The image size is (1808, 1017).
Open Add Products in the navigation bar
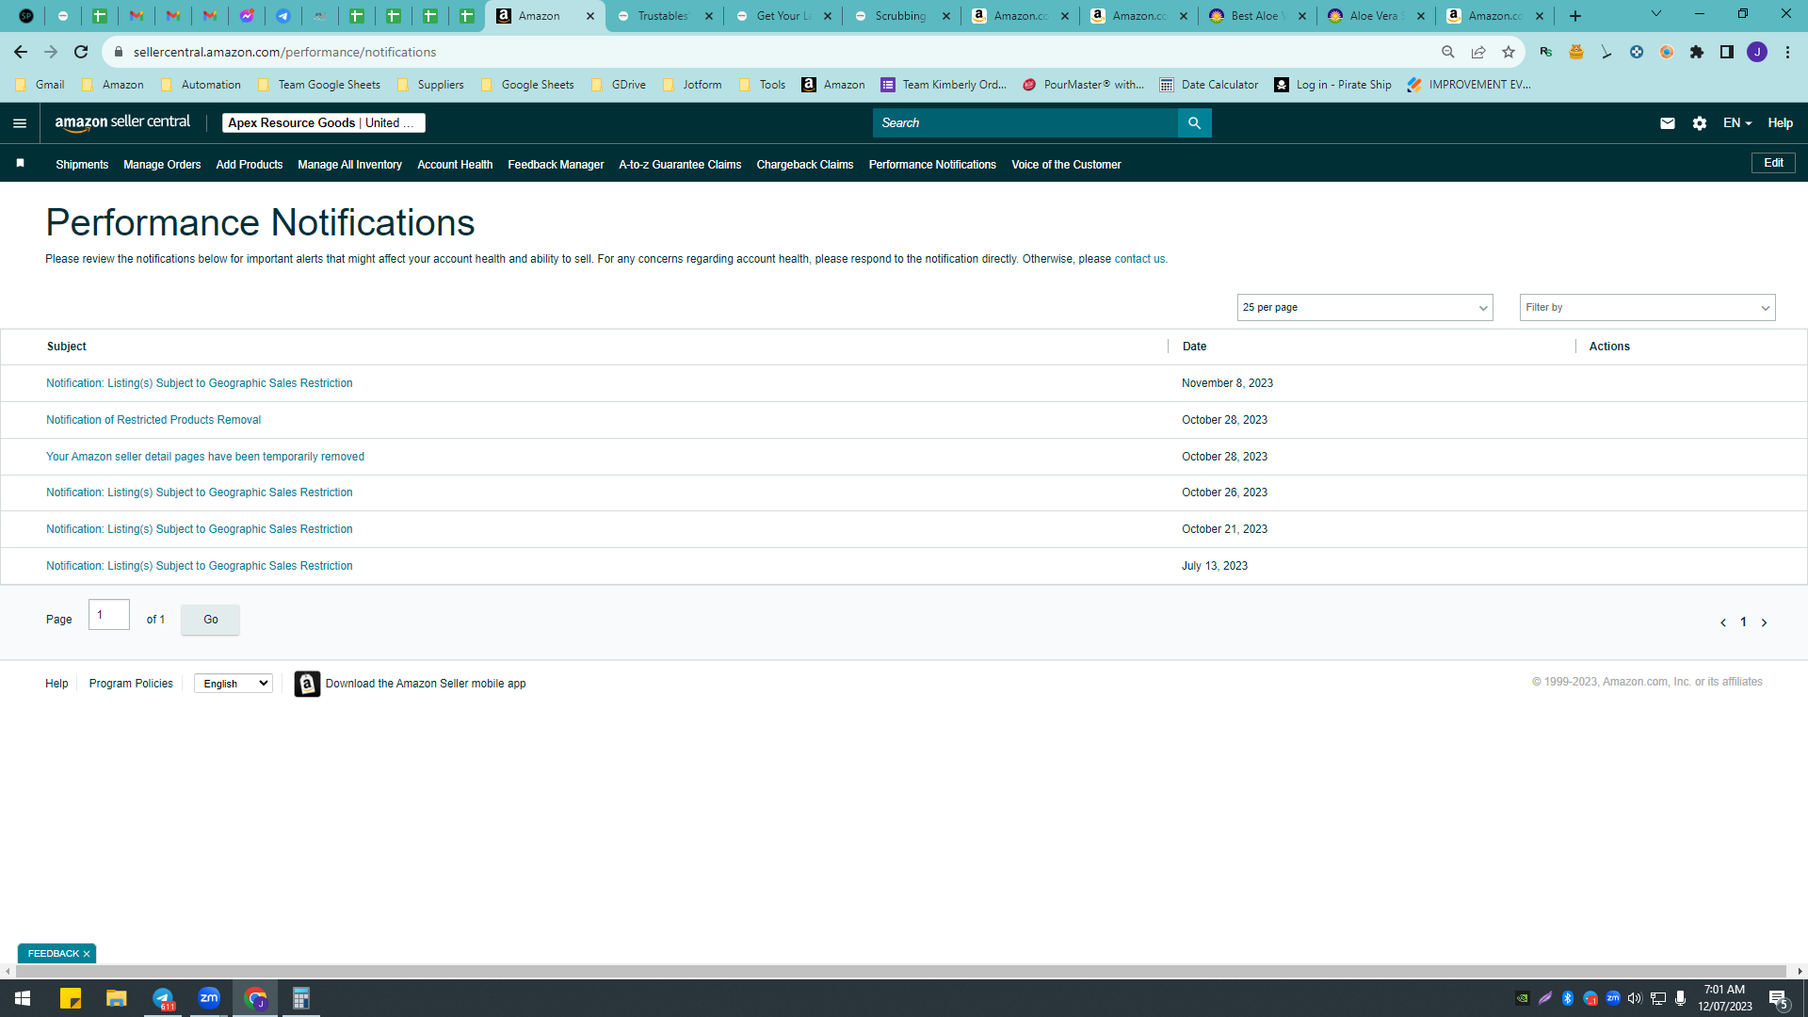pyautogui.click(x=250, y=165)
